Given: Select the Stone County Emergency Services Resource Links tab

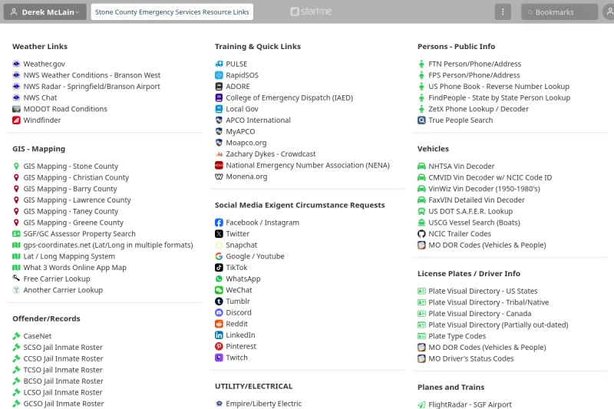Looking at the screenshot, I should (x=172, y=12).
